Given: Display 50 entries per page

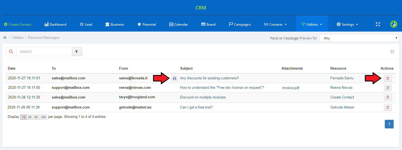Looking at the screenshot, I should [36, 117].
